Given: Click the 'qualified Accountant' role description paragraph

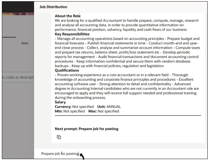Looking at the screenshot, I should pyautogui.click(x=127, y=25).
